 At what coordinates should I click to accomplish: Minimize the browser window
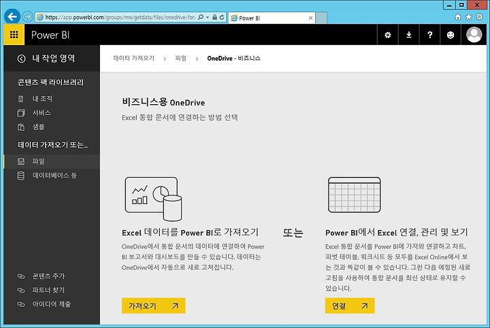tap(449, 5)
